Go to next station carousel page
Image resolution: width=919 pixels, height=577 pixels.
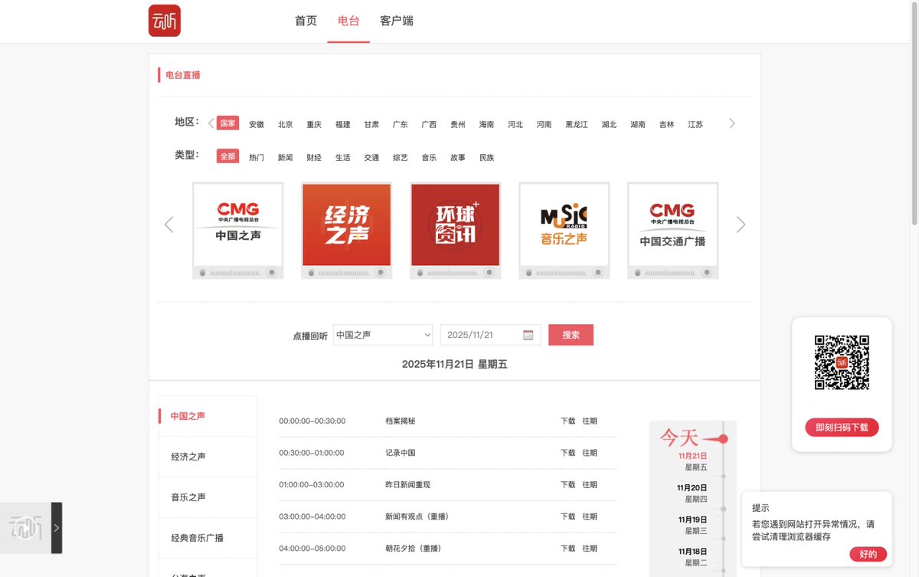pyautogui.click(x=741, y=225)
